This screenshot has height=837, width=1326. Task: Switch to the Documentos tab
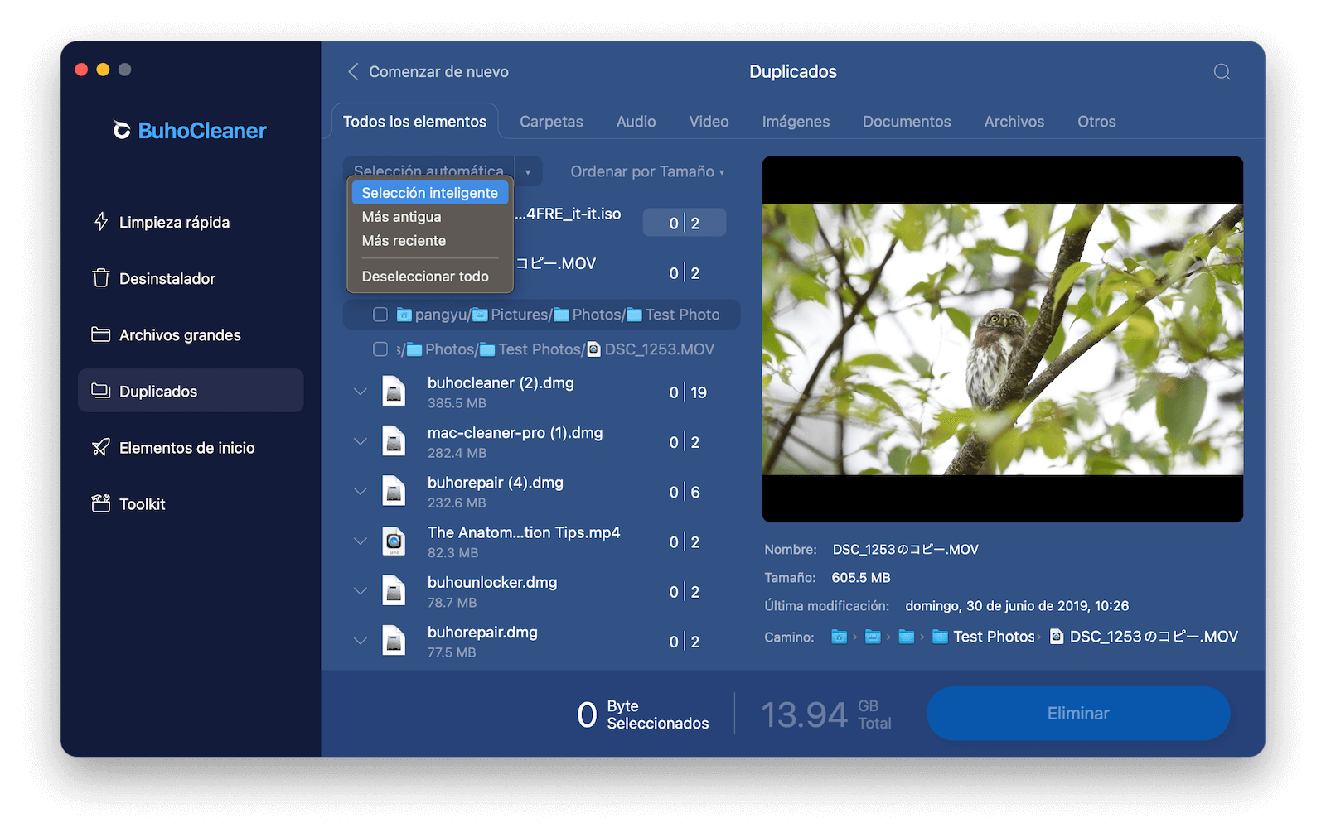tap(907, 122)
